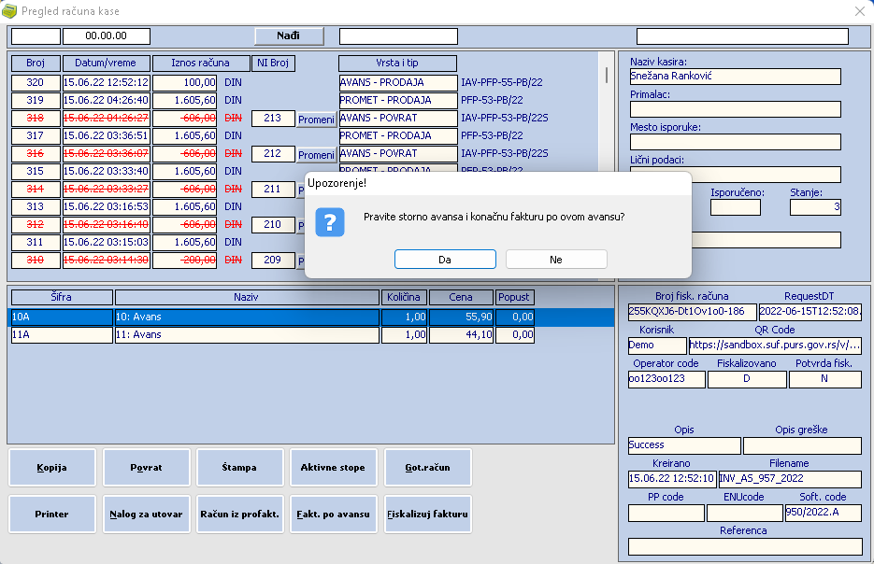
Task: Click the Got.račun button
Action: 427,467
